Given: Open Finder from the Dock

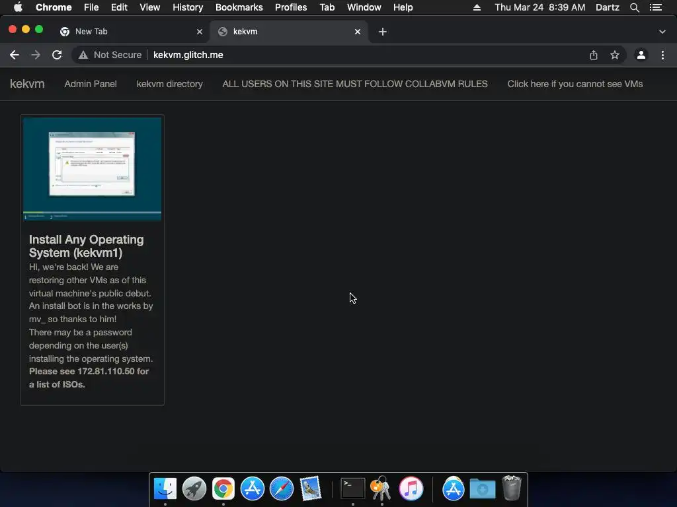Looking at the screenshot, I should pos(165,489).
